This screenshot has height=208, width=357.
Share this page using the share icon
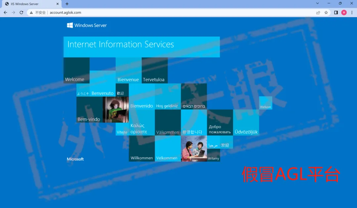click(x=318, y=13)
